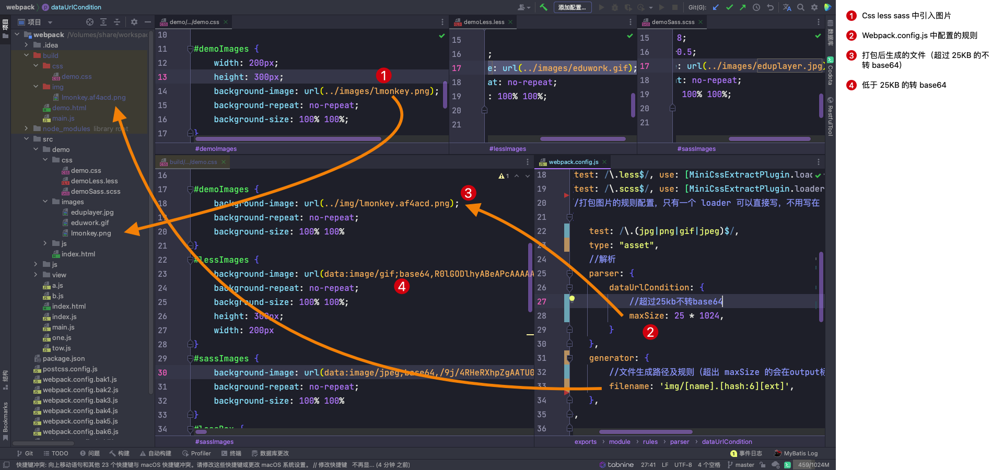The width and height of the screenshot is (1003, 470).
Task: Click collapse all icon in project panel
Action: tap(117, 22)
